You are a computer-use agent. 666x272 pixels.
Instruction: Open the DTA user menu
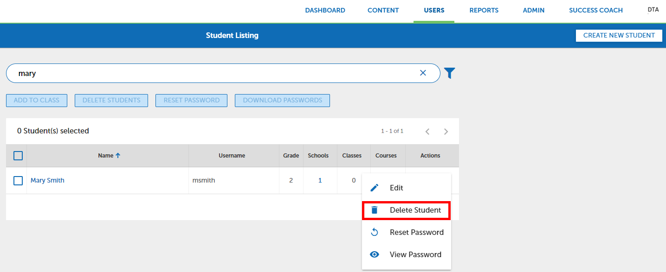click(653, 10)
